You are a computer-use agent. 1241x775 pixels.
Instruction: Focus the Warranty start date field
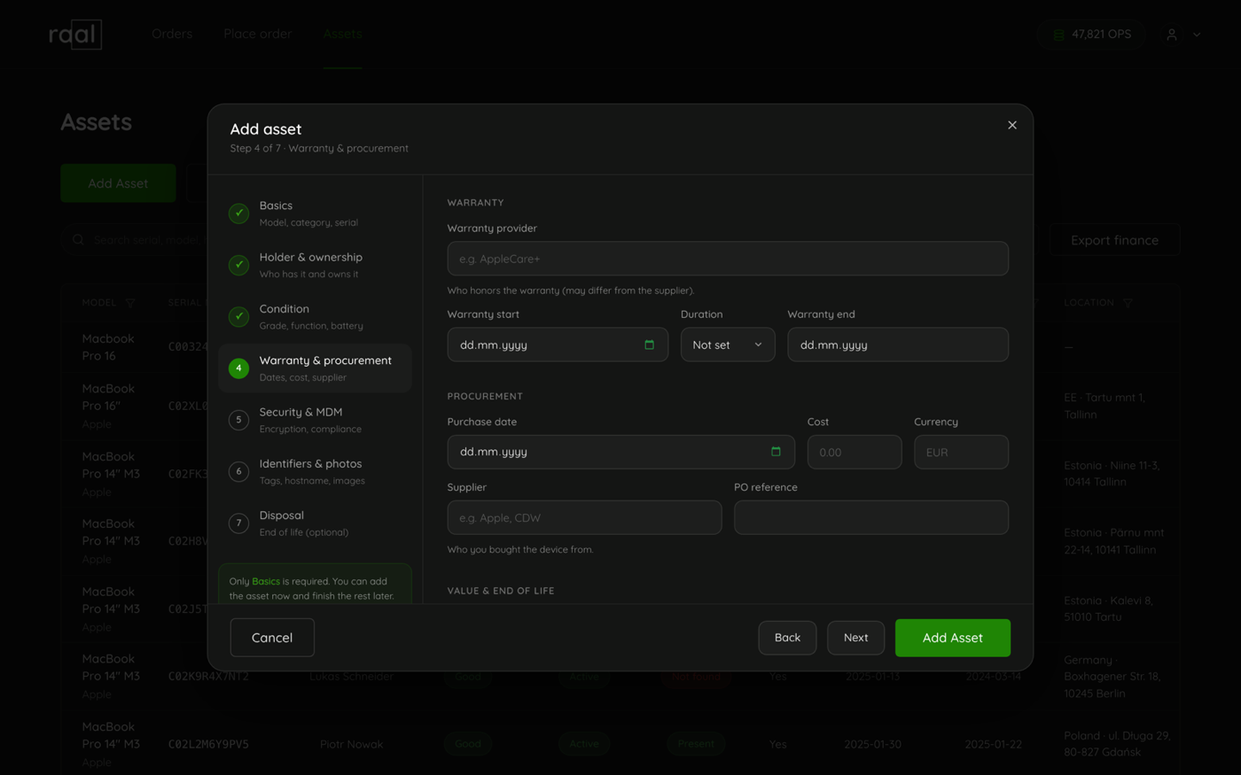[558, 345]
